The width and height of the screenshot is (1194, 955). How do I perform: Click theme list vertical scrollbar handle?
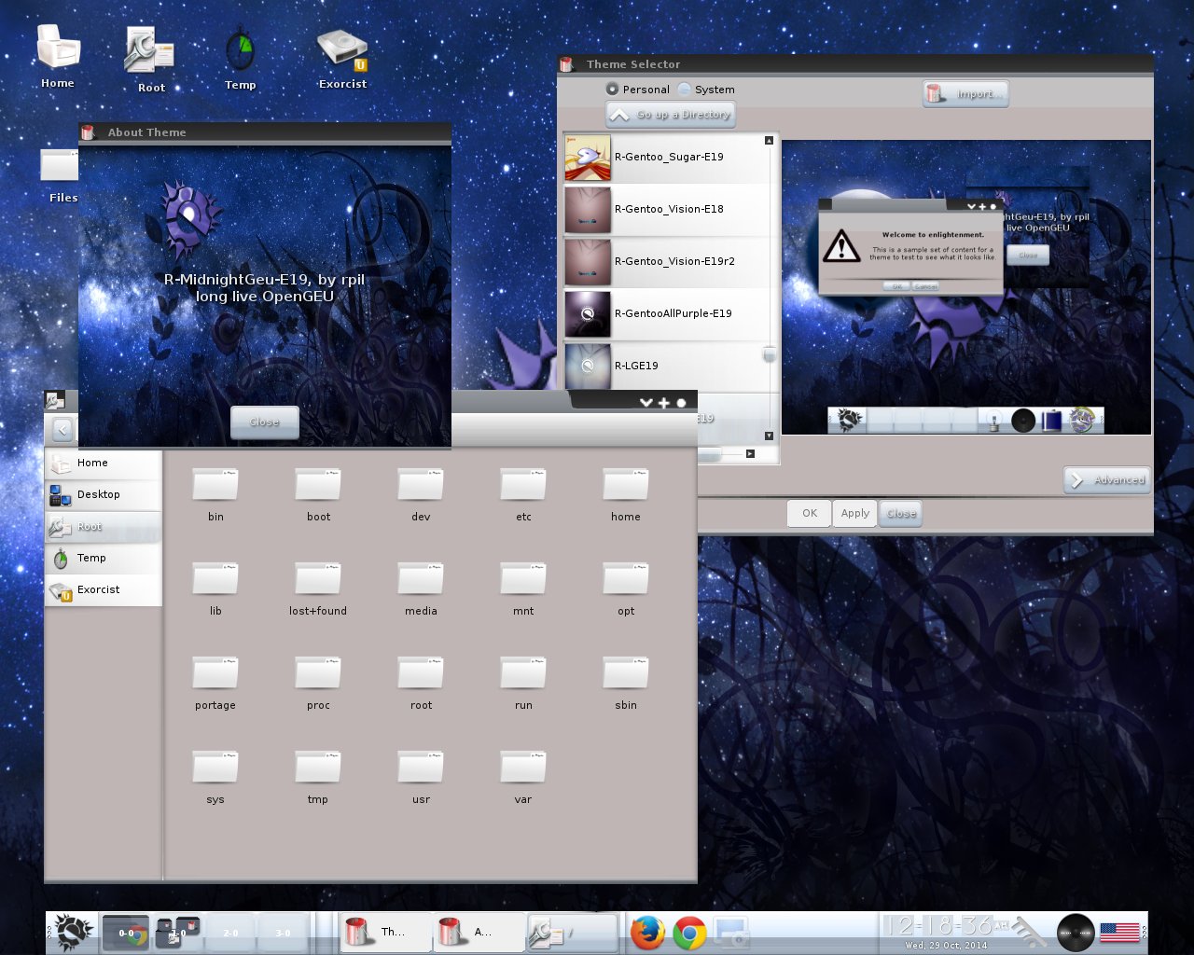point(769,354)
